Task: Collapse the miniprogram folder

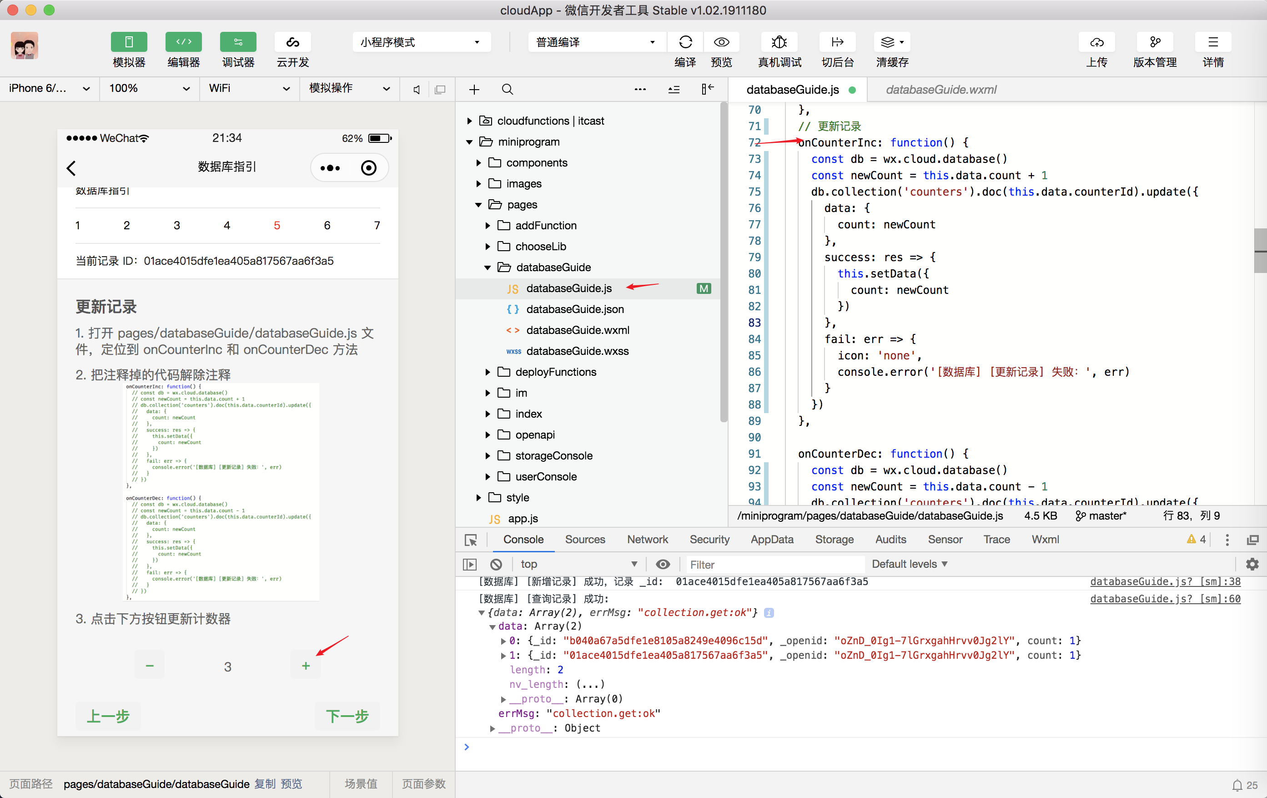Action: (x=469, y=142)
